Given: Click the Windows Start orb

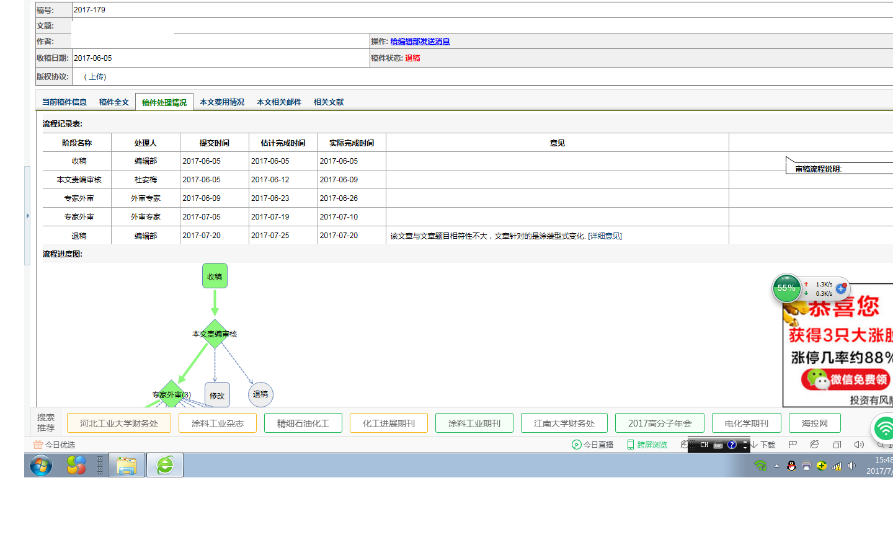Looking at the screenshot, I should (x=41, y=465).
